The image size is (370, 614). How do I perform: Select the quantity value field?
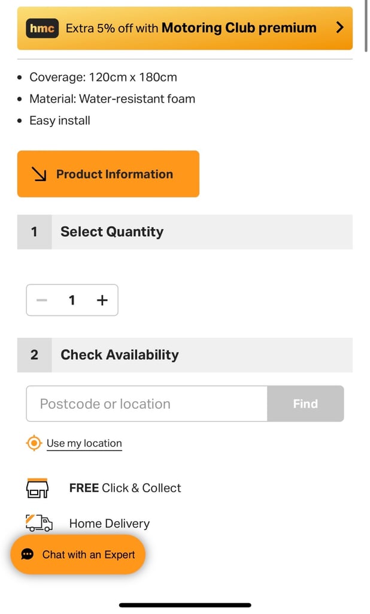click(x=72, y=300)
